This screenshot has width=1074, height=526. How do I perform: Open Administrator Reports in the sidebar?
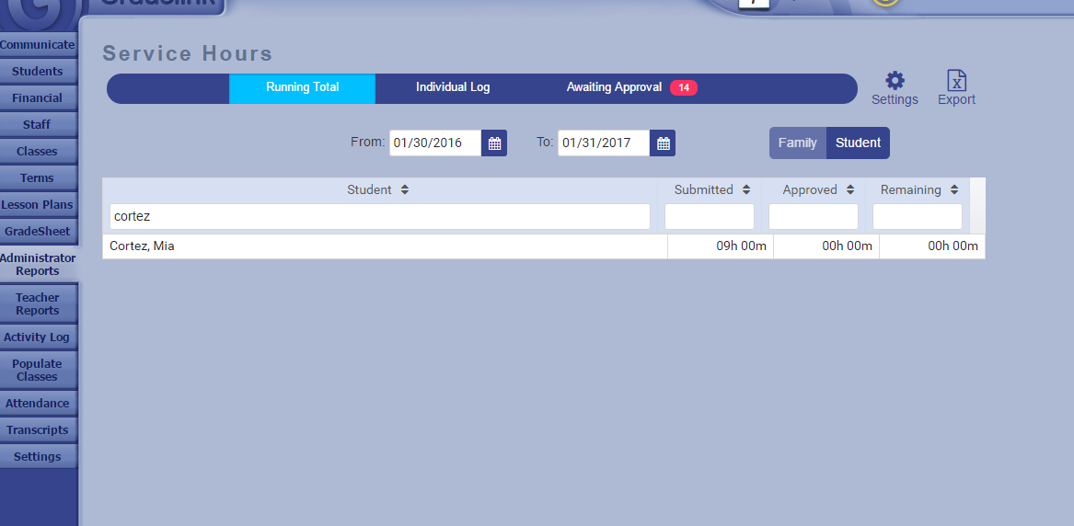38,265
